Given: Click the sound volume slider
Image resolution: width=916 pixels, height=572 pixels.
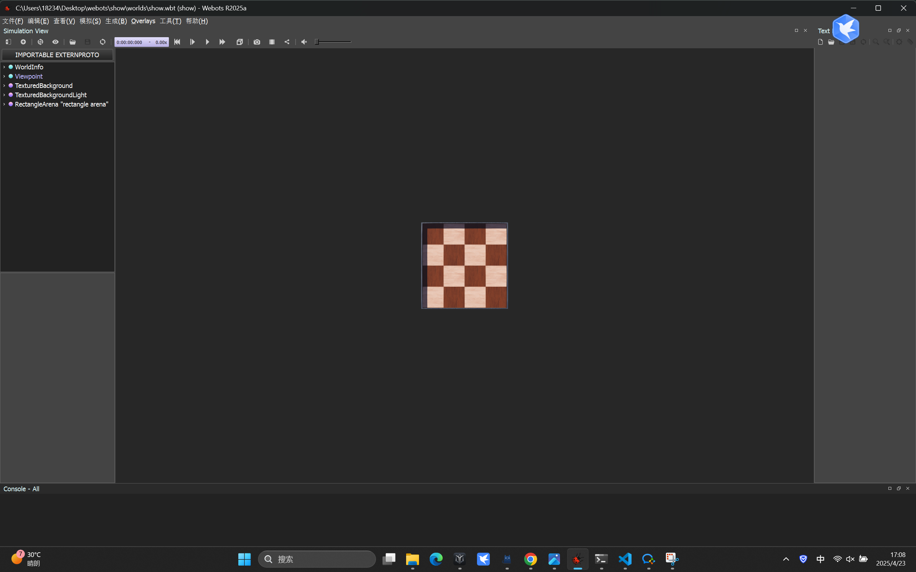Looking at the screenshot, I should point(333,42).
